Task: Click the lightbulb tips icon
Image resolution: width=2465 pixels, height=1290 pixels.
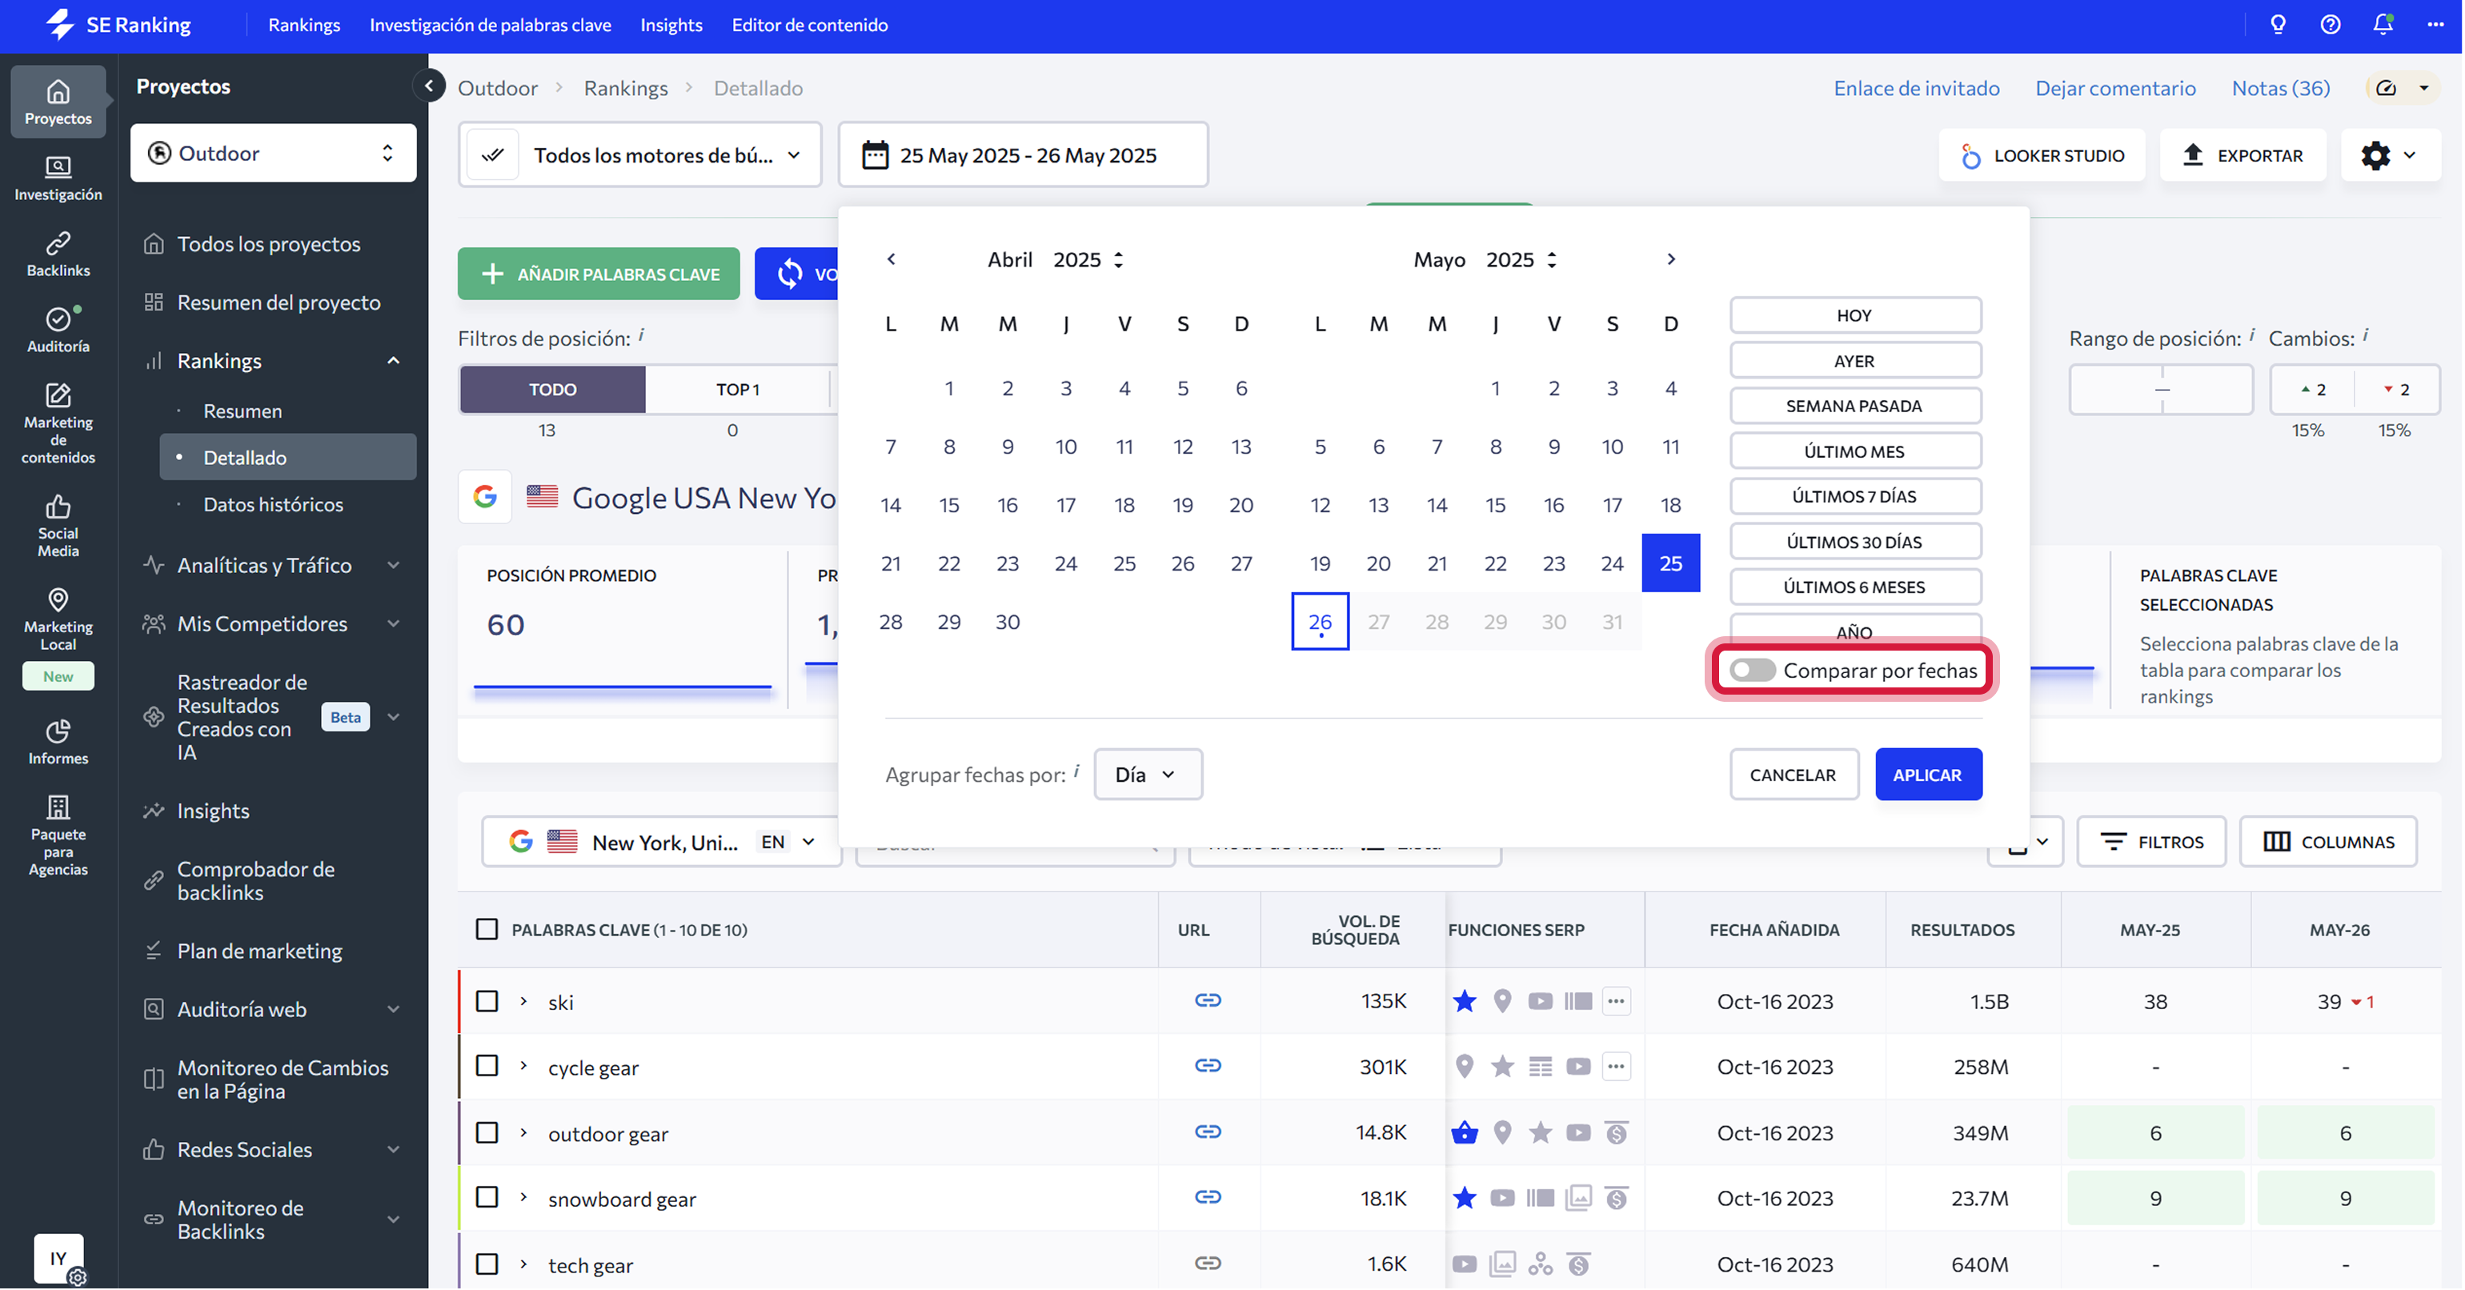Action: tap(2279, 25)
